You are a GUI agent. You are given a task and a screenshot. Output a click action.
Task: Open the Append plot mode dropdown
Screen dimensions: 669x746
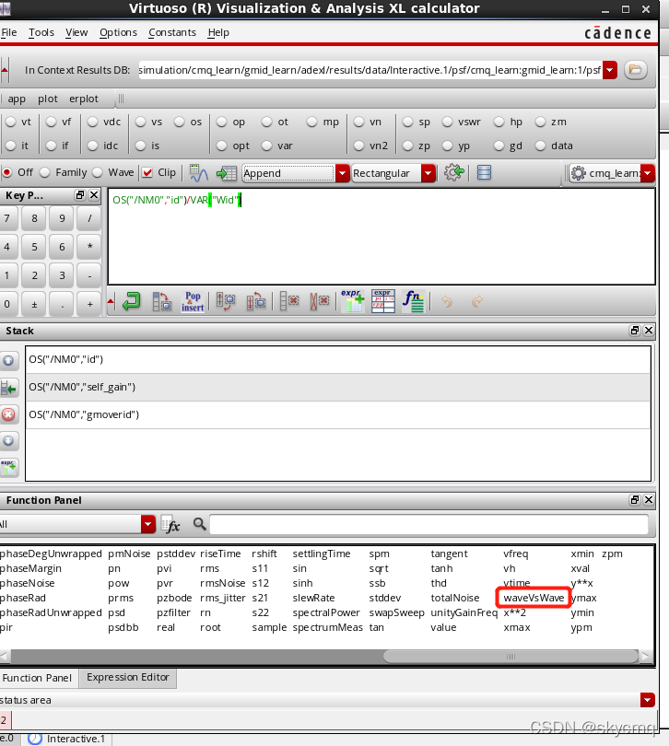click(x=343, y=173)
